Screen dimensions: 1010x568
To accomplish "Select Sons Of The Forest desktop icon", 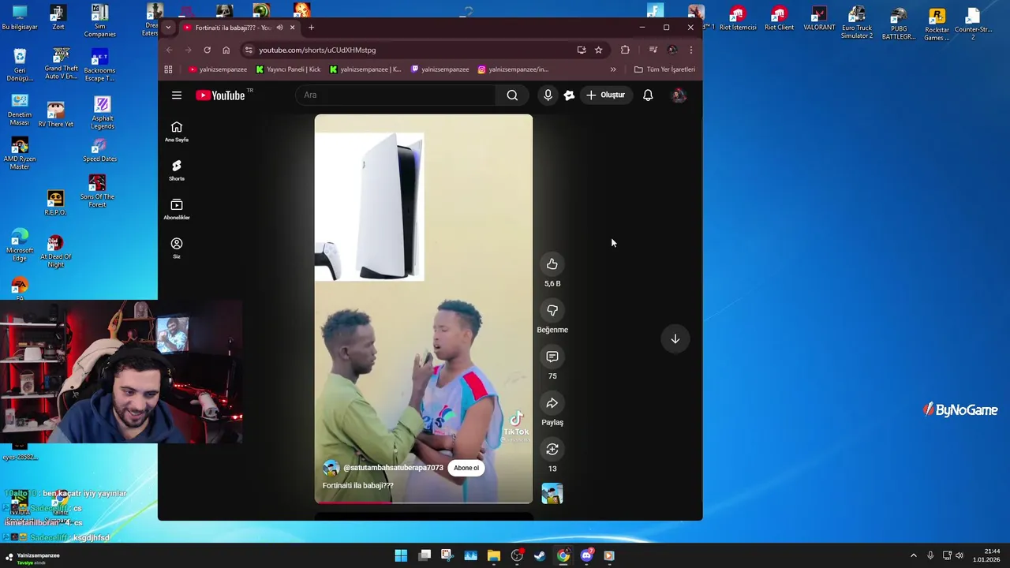I will tap(97, 192).
